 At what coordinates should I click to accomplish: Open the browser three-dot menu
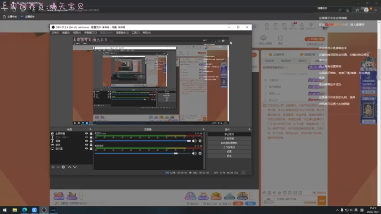(x=376, y=10)
